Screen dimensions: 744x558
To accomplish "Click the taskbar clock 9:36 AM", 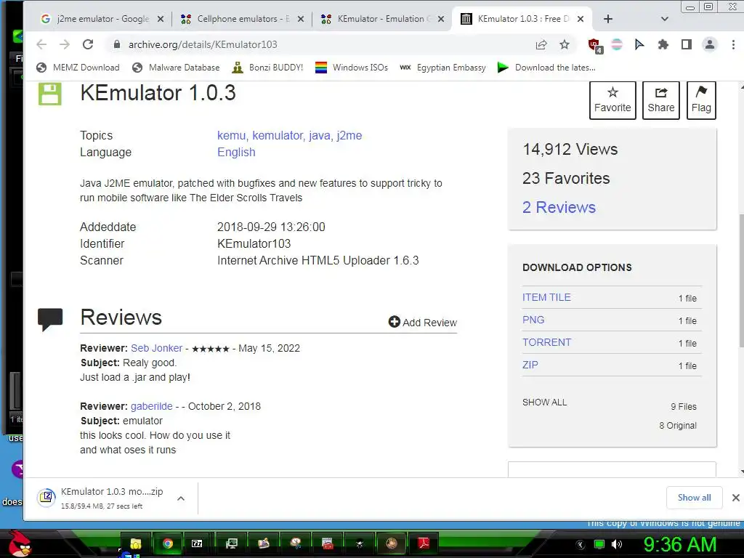I will 679,545.
